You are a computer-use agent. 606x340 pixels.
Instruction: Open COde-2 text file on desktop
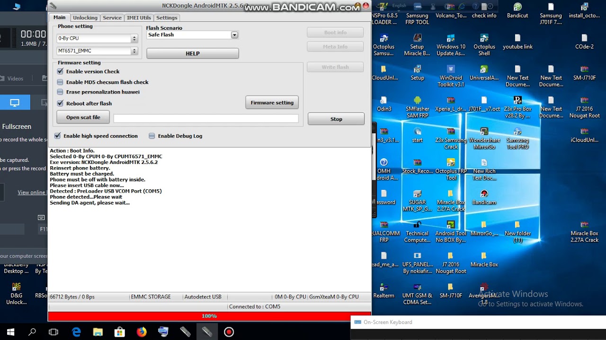pos(584,42)
